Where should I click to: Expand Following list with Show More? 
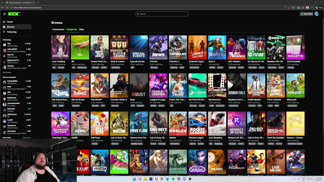click(x=7, y=72)
